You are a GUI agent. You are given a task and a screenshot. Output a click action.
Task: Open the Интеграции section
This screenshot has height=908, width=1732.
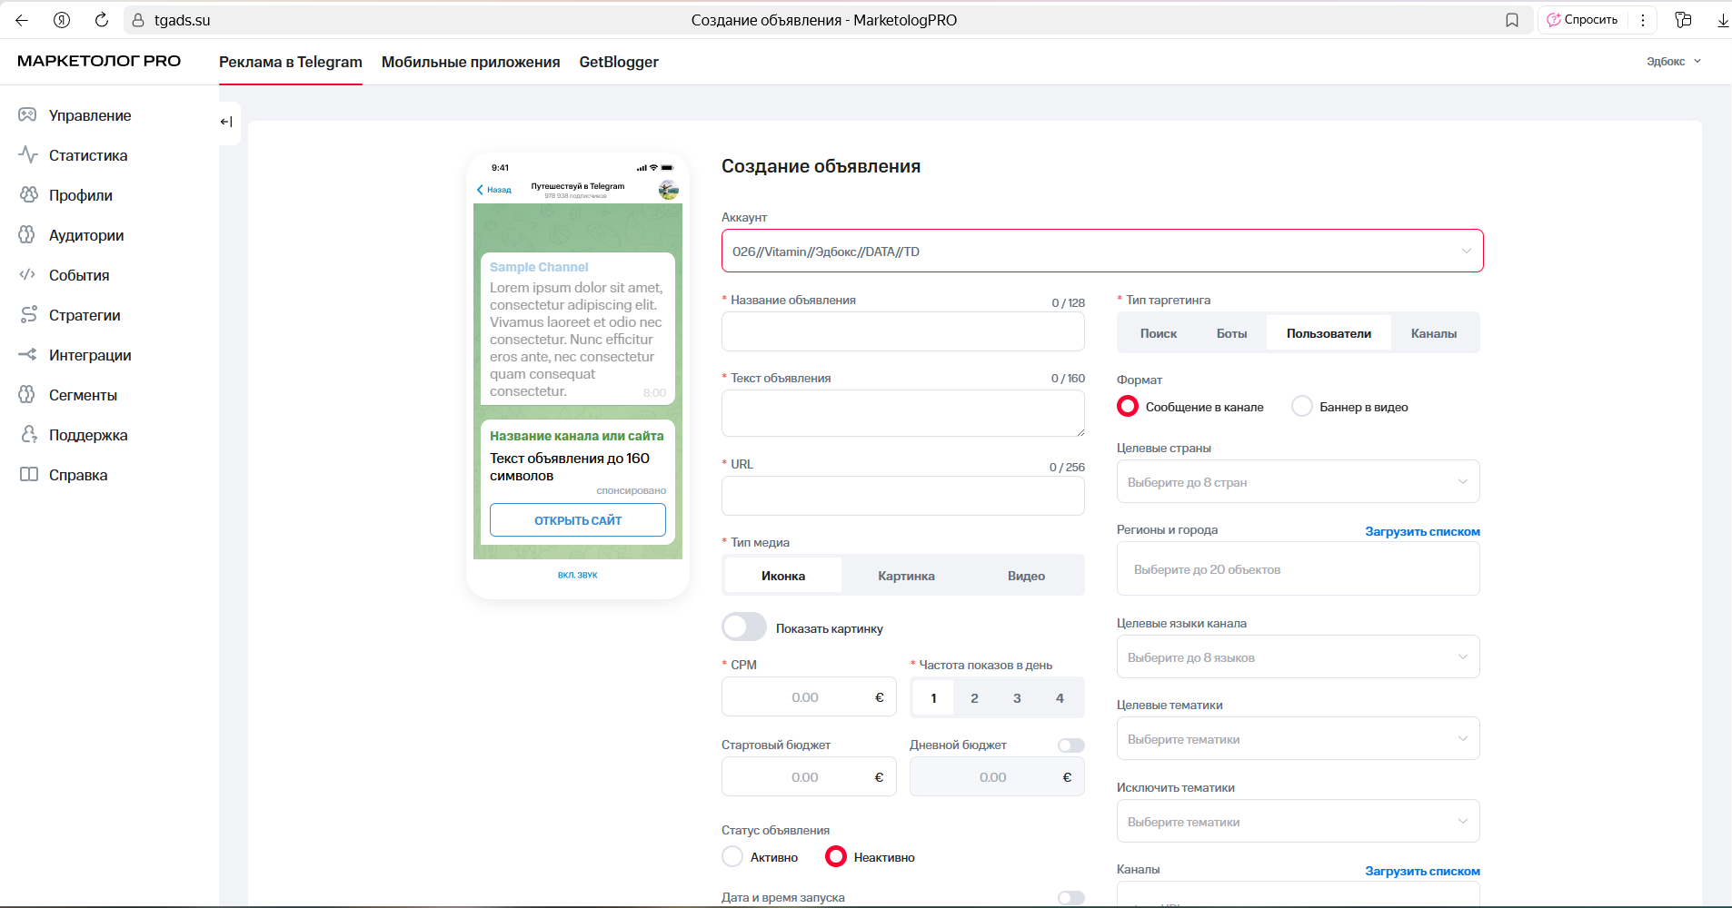(x=89, y=355)
